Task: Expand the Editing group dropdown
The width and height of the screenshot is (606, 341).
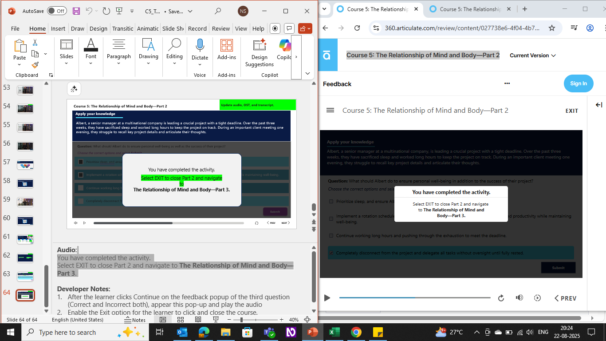Action: coord(174,64)
